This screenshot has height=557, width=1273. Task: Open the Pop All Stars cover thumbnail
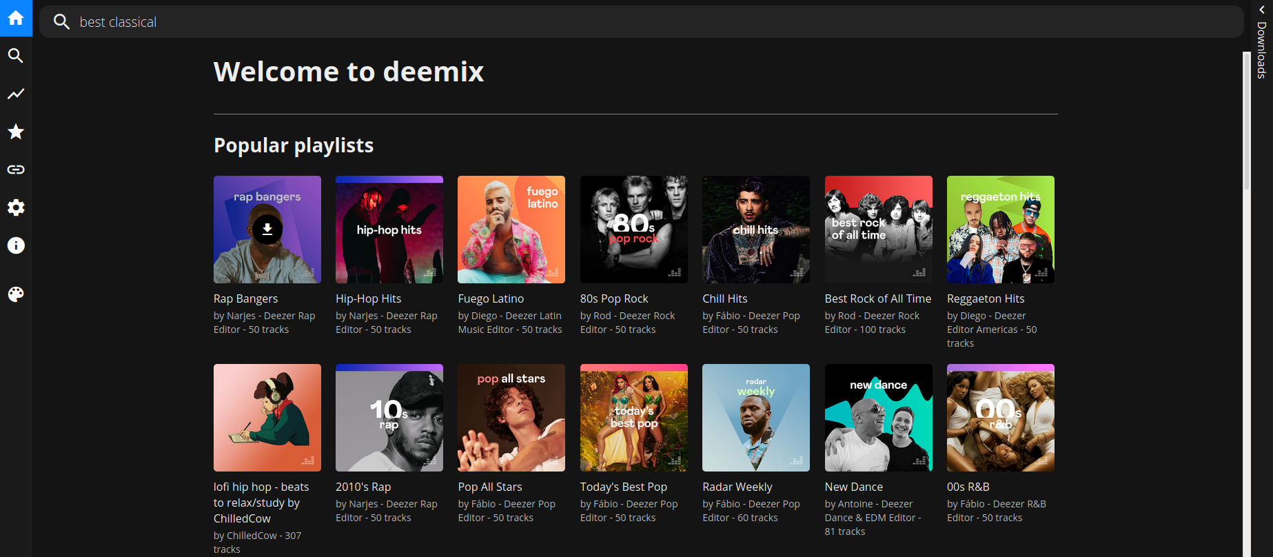click(x=511, y=418)
